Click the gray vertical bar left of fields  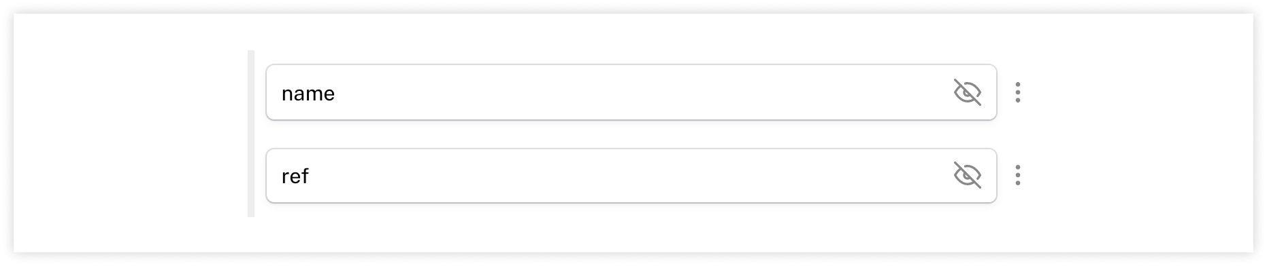pyautogui.click(x=251, y=134)
